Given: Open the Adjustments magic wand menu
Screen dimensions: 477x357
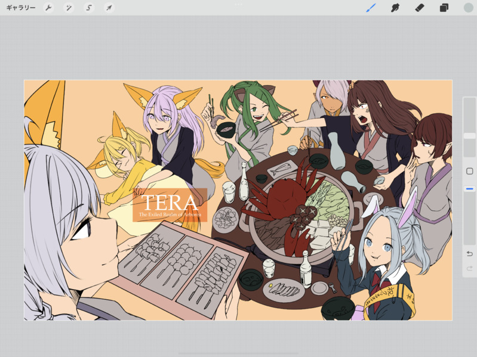Looking at the screenshot, I should pos(69,8).
